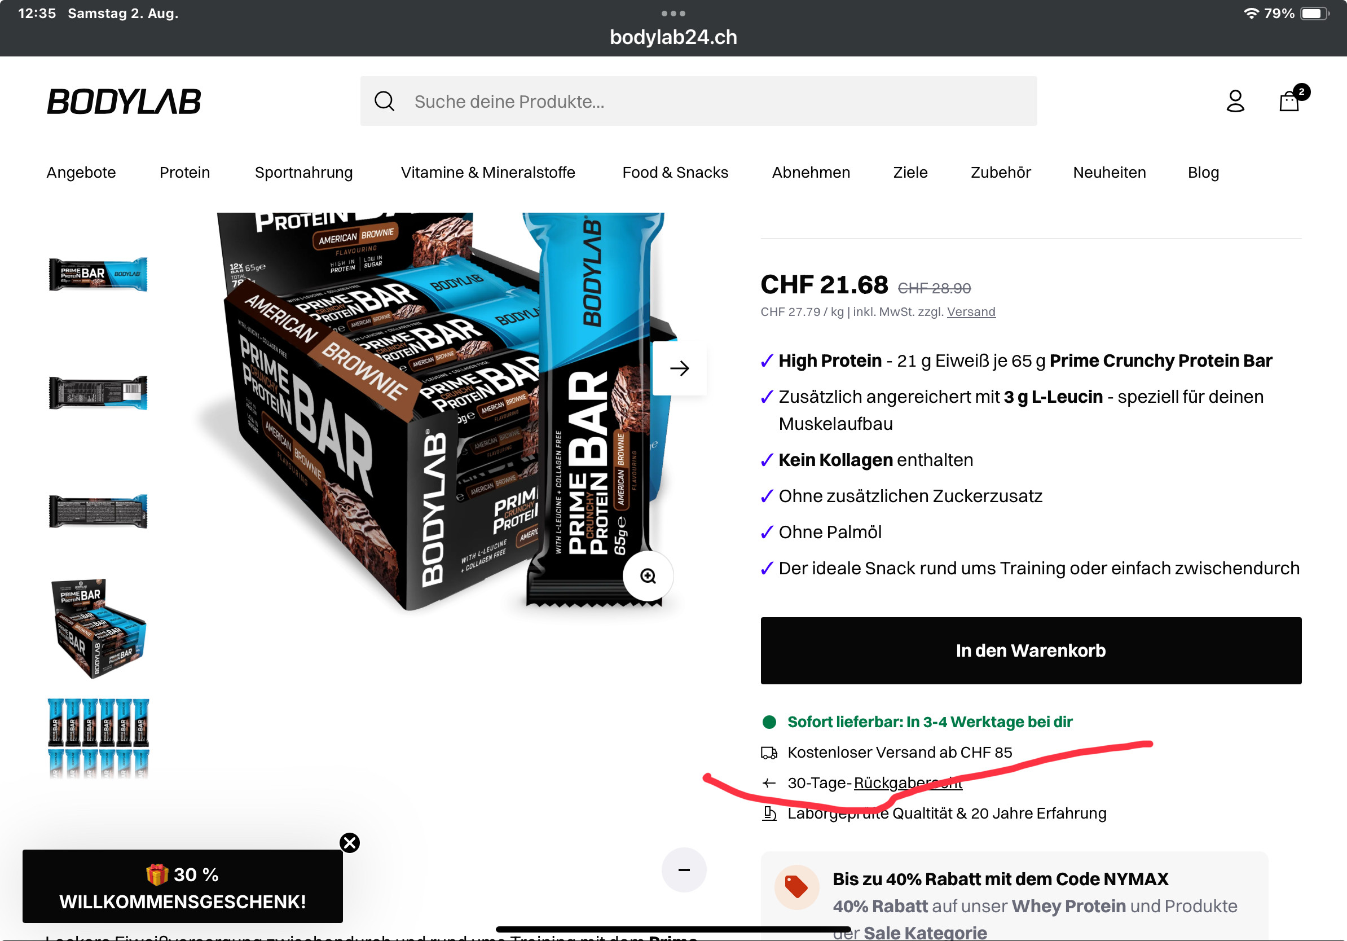Click In den Warenkorb button
Image resolution: width=1347 pixels, height=941 pixels.
click(x=1031, y=650)
